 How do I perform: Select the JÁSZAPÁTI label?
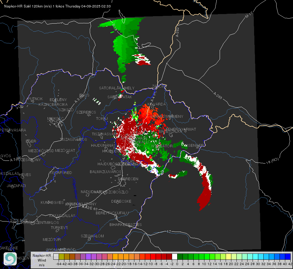[x=16, y=186]
